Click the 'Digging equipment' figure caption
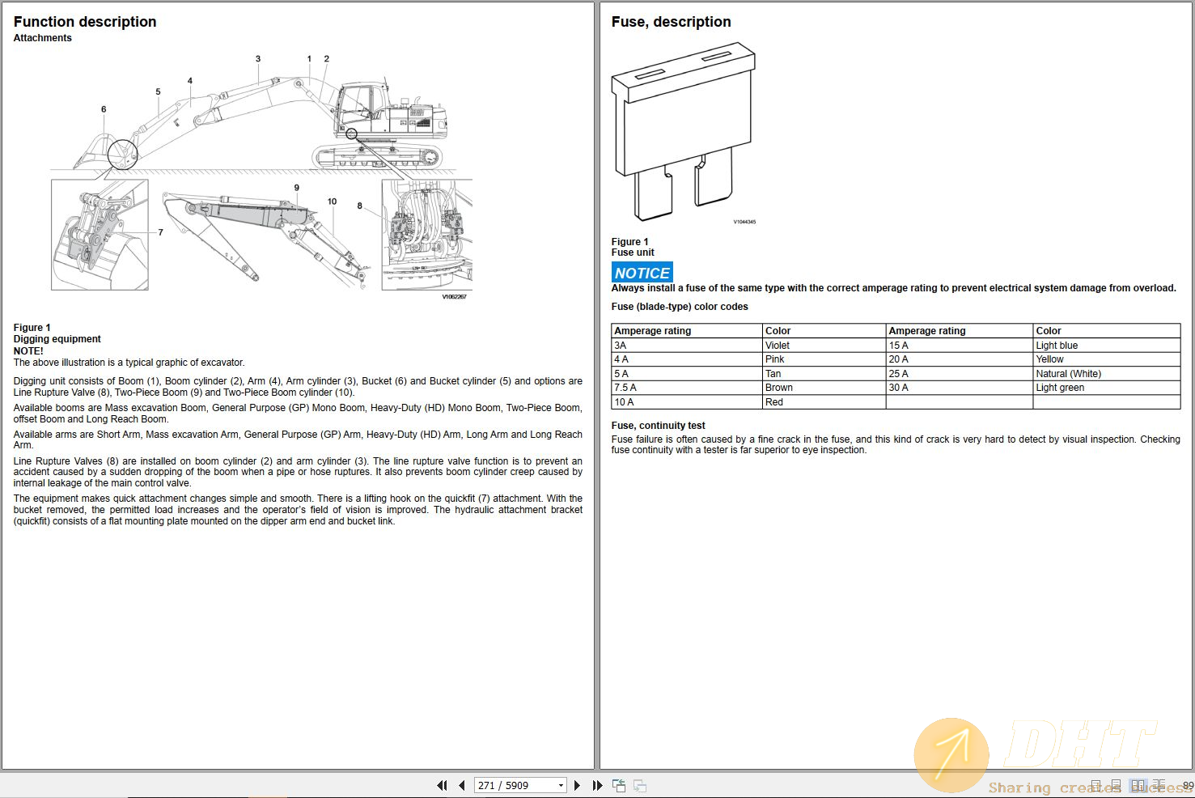 [57, 339]
